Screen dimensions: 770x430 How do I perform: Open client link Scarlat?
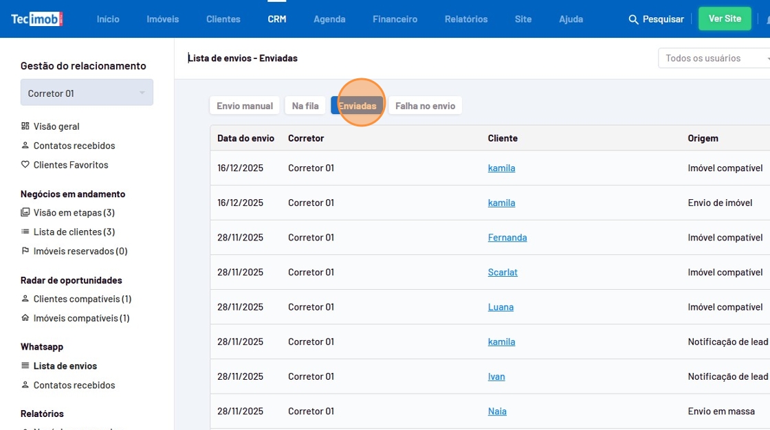click(503, 273)
